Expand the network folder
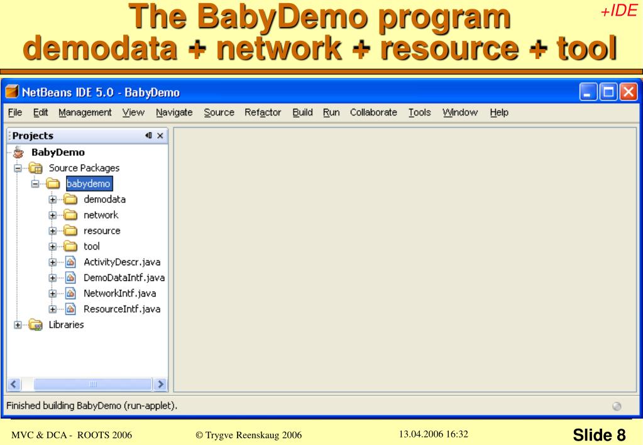This screenshot has width=643, height=445. 53,216
